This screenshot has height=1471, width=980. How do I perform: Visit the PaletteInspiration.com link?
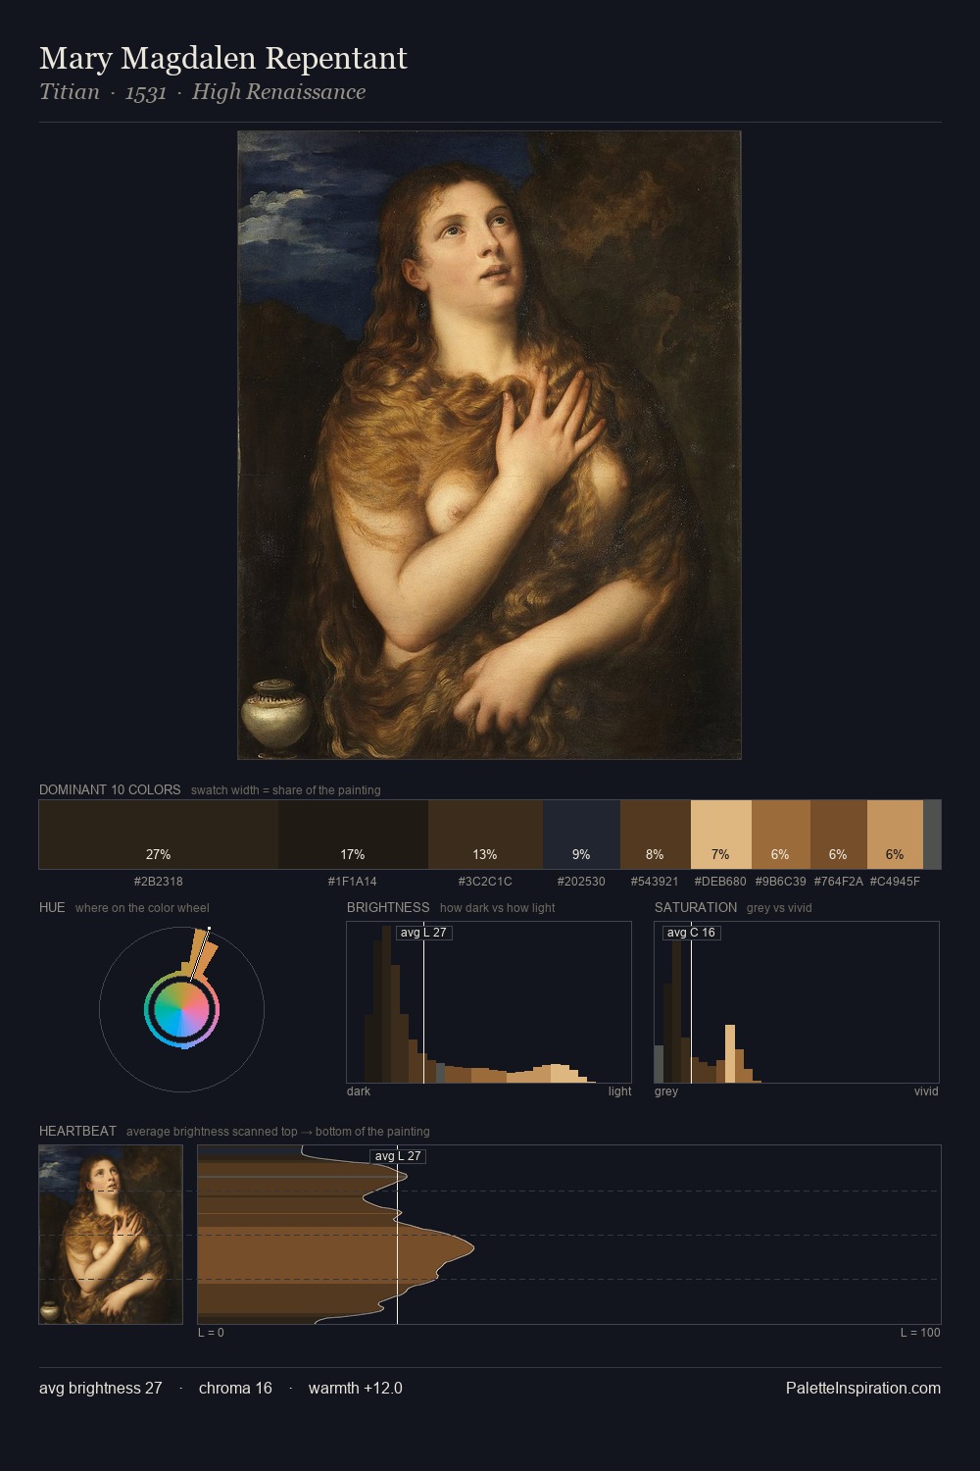tap(863, 1388)
